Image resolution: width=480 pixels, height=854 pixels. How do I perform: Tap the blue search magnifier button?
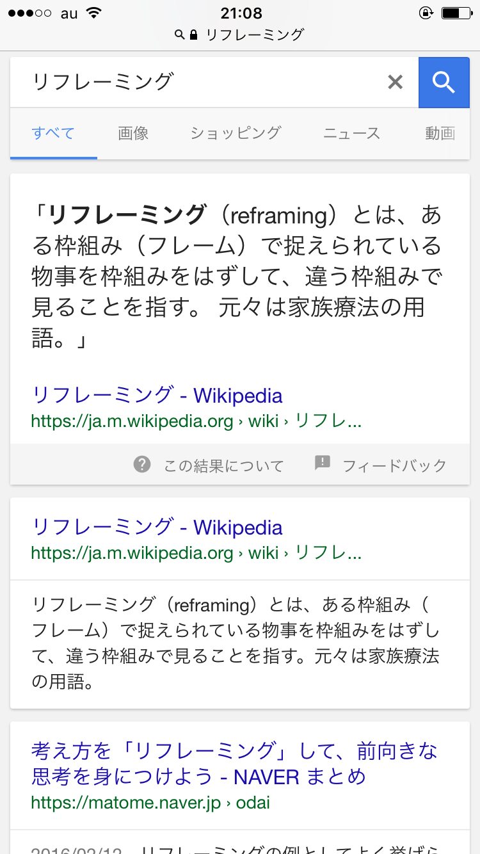[444, 83]
